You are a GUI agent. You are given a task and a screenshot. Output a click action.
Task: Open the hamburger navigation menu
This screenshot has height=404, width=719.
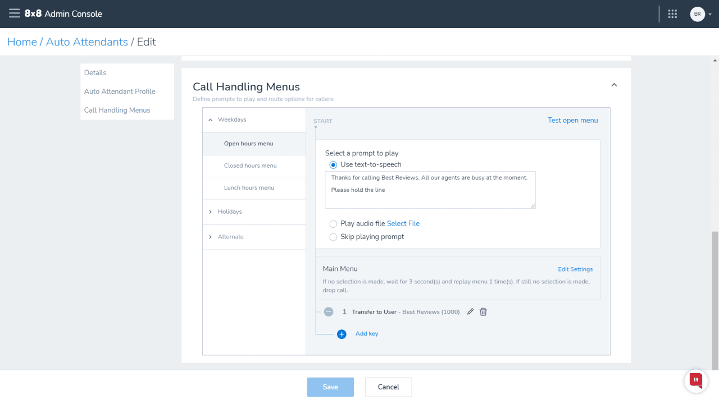coord(15,13)
